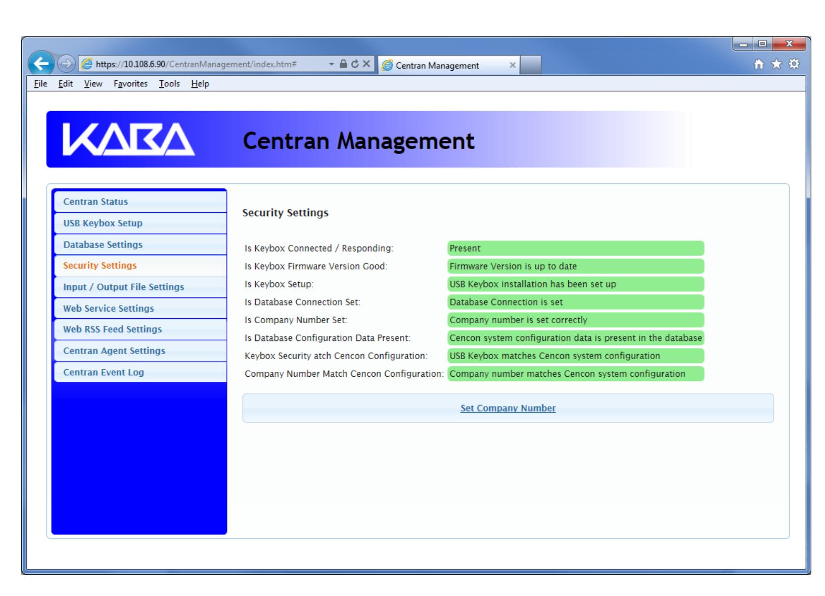Open Web RSS Feed Settings
Screen dimensions: 825x596
tap(140, 329)
